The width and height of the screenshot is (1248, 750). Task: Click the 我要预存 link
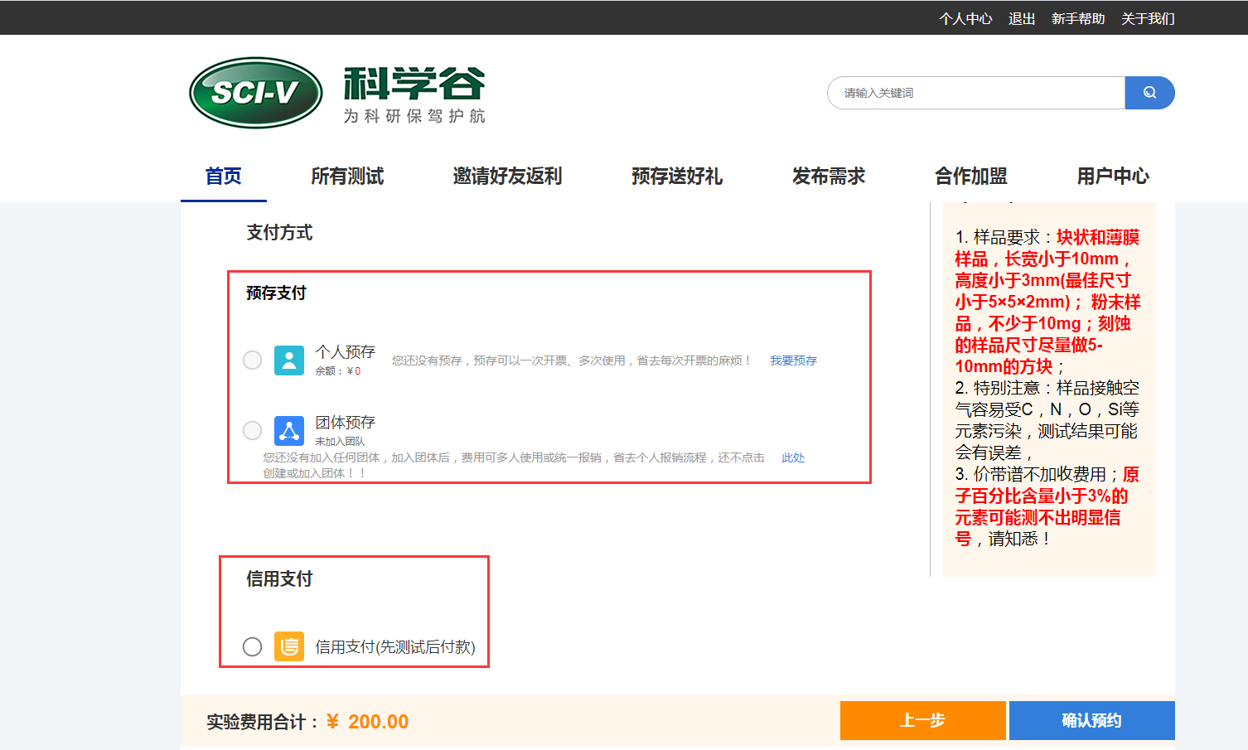(793, 360)
